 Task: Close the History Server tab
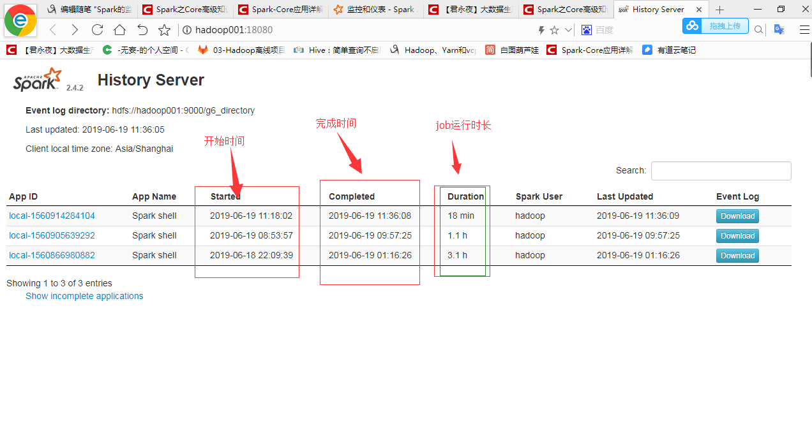(x=699, y=10)
